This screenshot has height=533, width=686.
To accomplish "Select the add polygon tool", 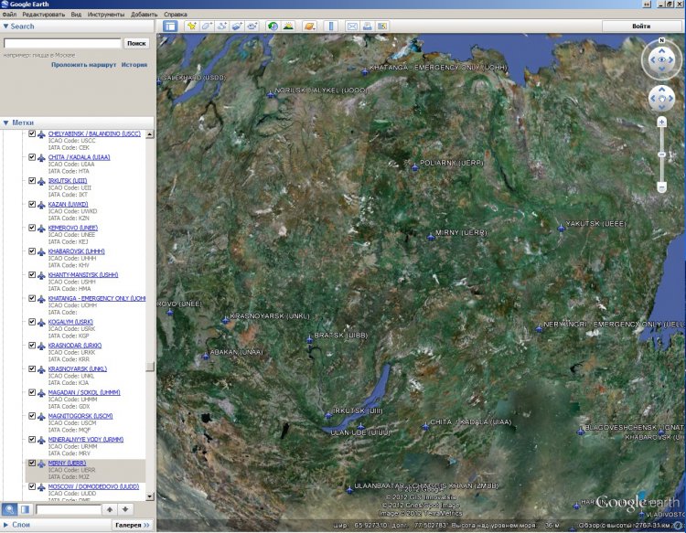I will (x=207, y=27).
